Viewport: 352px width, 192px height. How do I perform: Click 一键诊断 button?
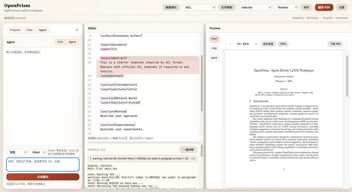188,150
